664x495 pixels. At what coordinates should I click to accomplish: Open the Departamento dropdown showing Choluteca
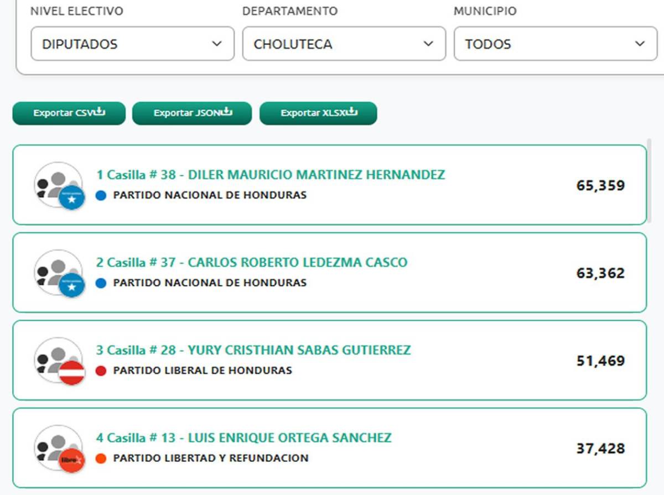click(344, 44)
